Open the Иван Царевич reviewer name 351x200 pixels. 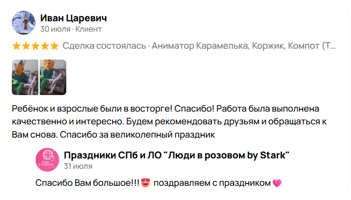[73, 18]
